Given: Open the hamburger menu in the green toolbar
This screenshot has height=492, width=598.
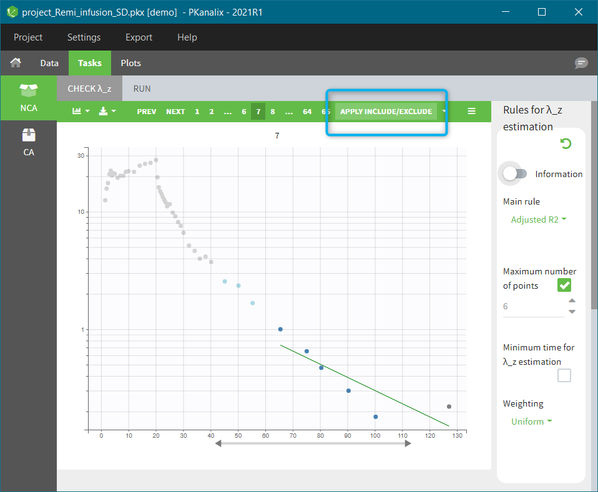Looking at the screenshot, I should click(471, 112).
